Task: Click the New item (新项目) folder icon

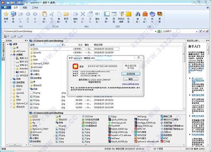Action: click(66, 17)
